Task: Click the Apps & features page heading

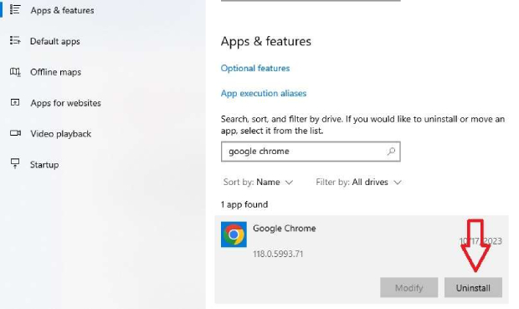Action: pyautogui.click(x=266, y=41)
